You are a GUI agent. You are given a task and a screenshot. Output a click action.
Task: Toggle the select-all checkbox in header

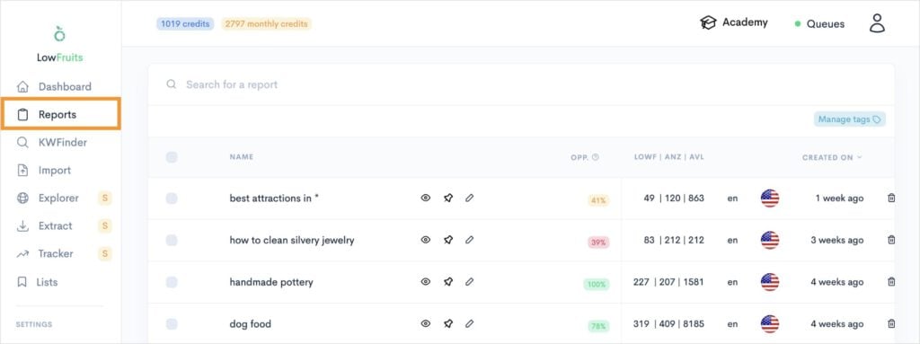coord(172,157)
